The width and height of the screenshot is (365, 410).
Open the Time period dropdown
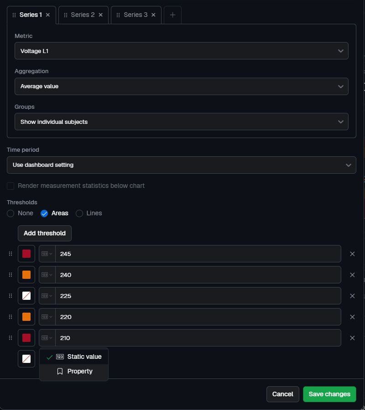click(x=181, y=165)
